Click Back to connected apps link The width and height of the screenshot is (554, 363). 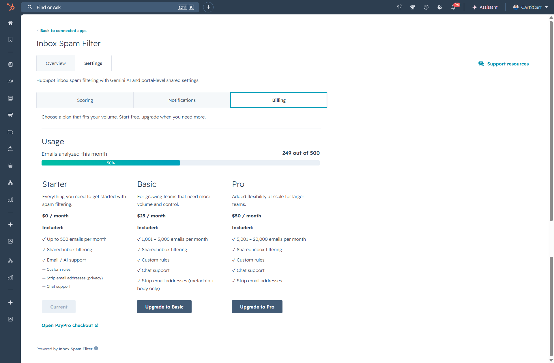pos(63,31)
